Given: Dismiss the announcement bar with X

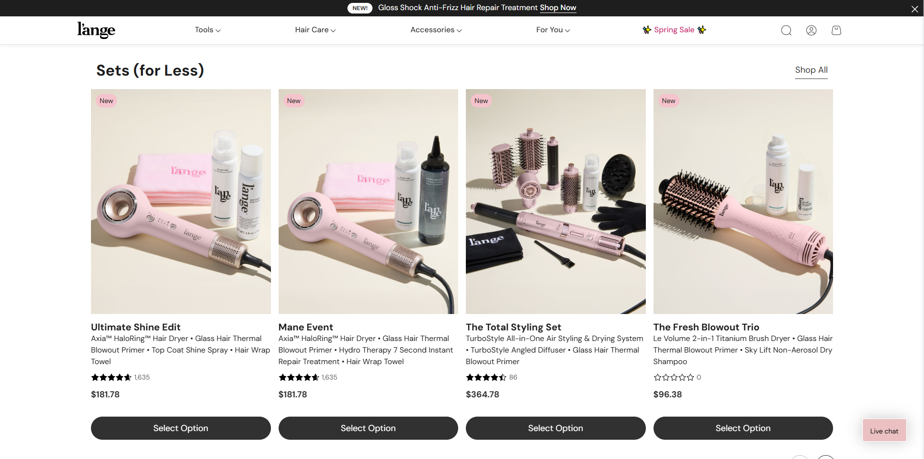Looking at the screenshot, I should pos(914,9).
